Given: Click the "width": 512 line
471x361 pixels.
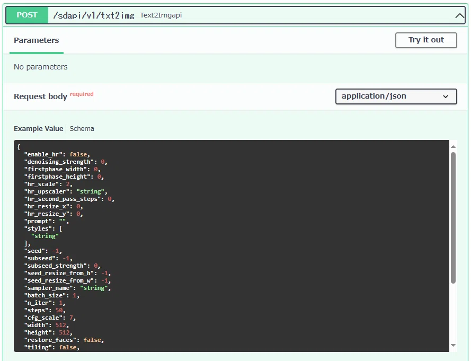Looking at the screenshot, I should 47,325.
